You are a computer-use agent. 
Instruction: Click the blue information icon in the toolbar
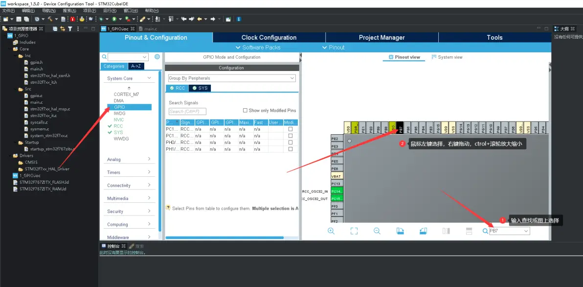pos(239,19)
